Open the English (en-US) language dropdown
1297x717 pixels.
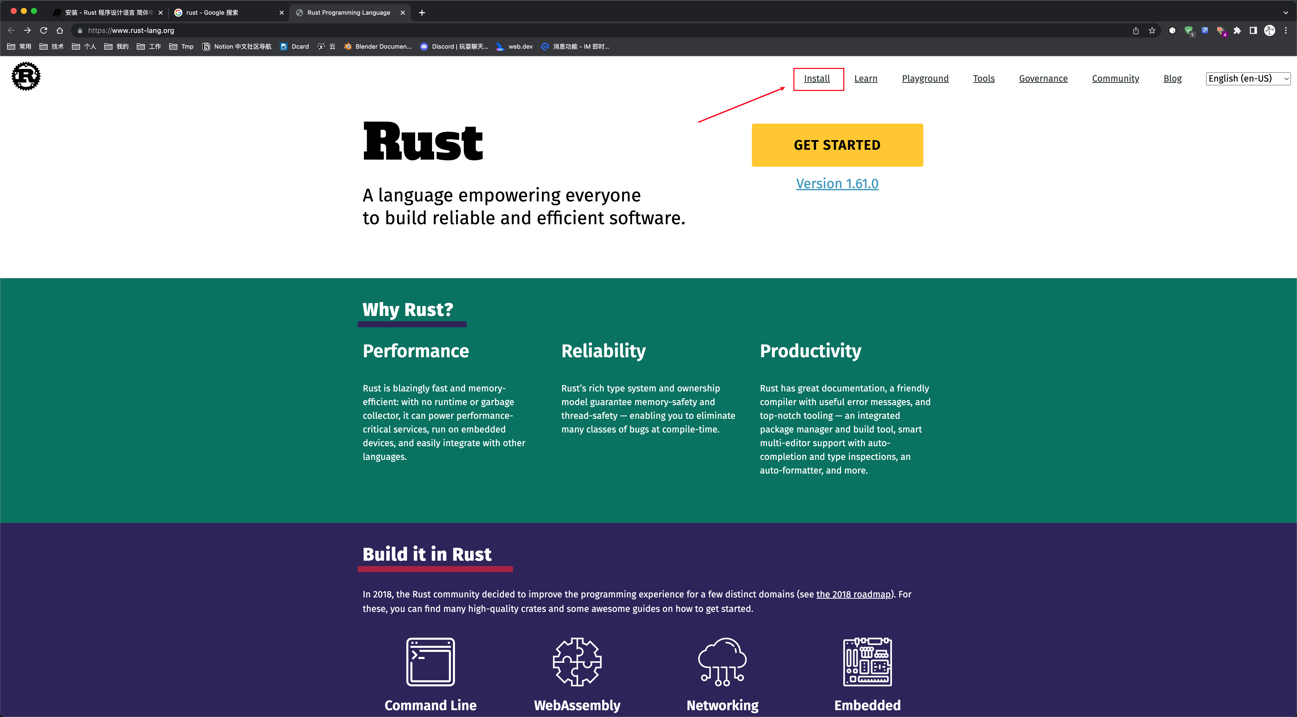(1247, 79)
